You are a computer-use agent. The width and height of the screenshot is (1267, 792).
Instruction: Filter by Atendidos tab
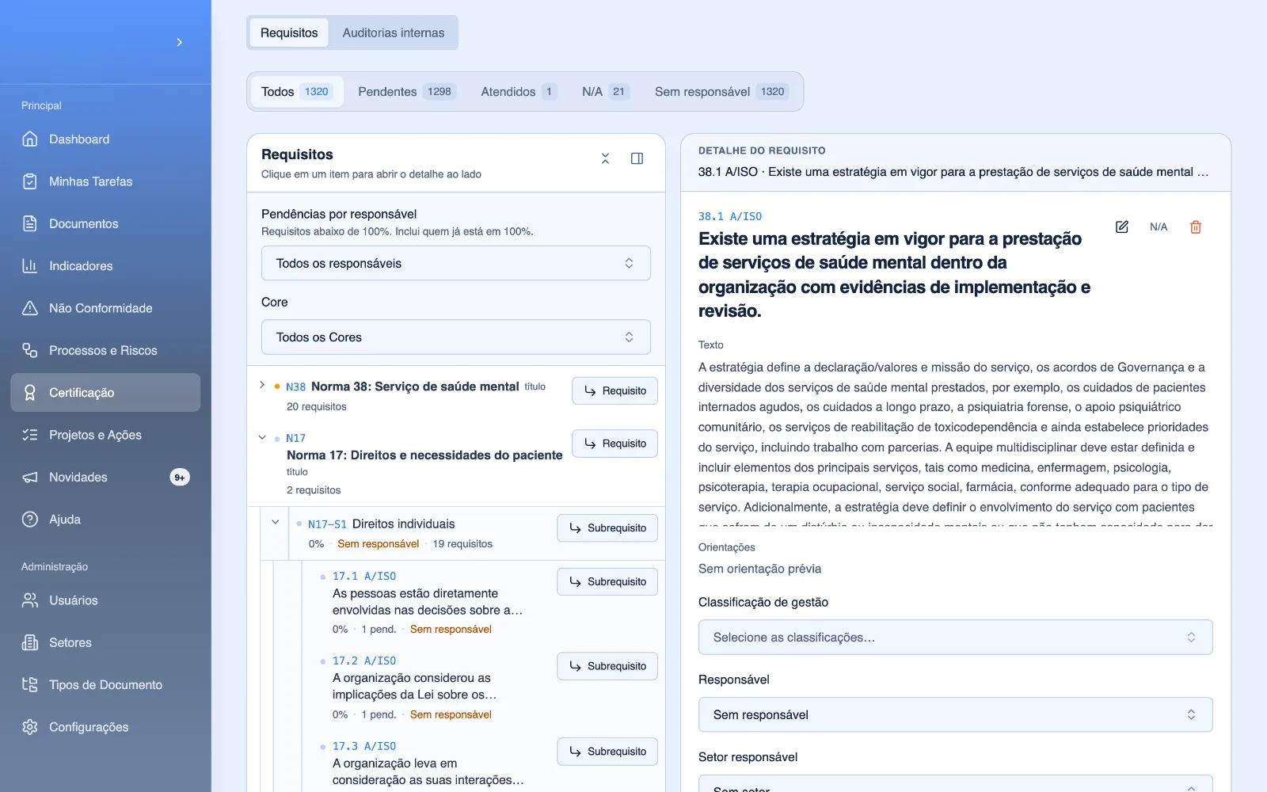pyautogui.click(x=519, y=92)
